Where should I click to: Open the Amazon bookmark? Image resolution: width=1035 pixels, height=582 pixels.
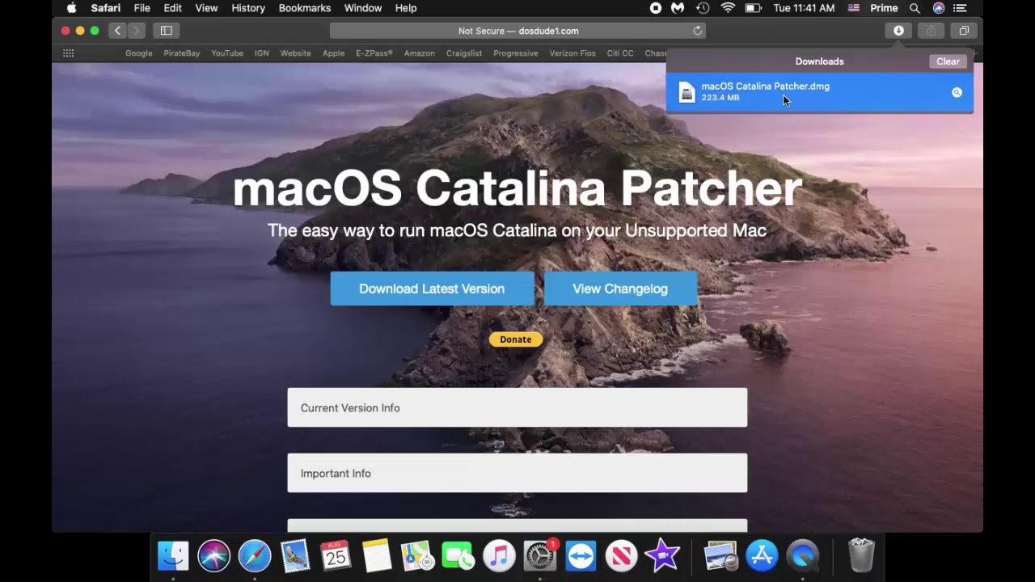(420, 53)
